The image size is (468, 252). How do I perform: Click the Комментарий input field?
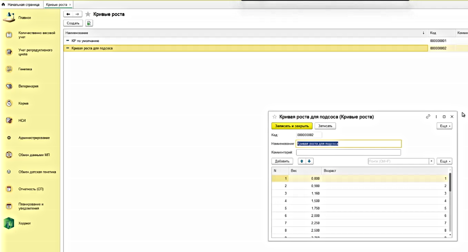pos(348,153)
